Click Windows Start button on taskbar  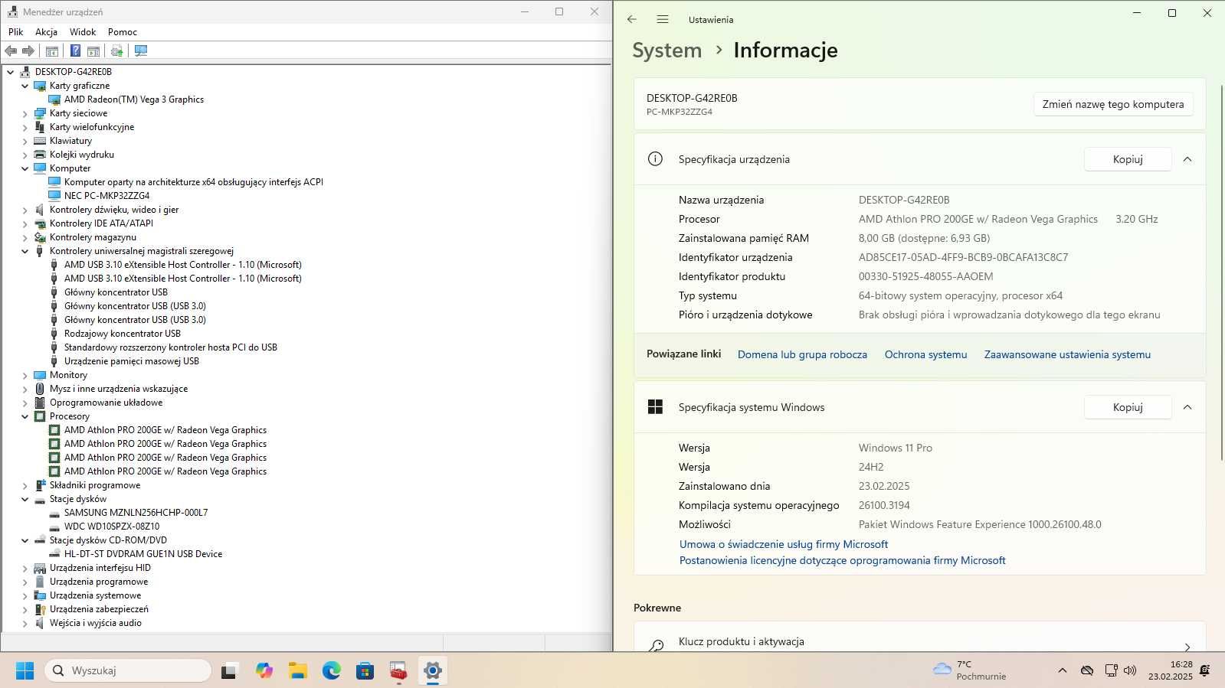pyautogui.click(x=25, y=670)
